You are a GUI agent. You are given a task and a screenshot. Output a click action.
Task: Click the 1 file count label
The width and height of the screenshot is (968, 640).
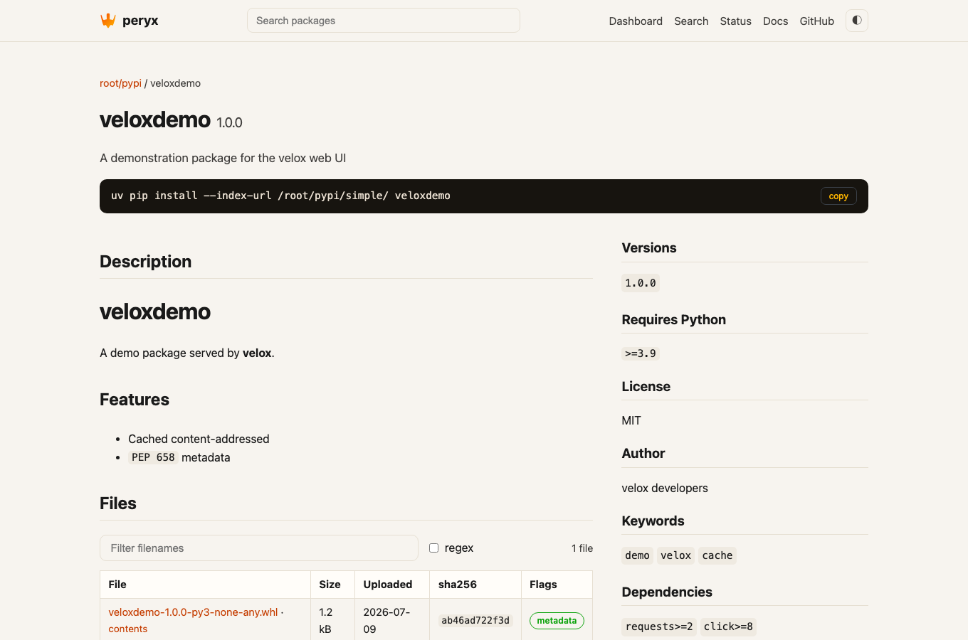click(582, 548)
